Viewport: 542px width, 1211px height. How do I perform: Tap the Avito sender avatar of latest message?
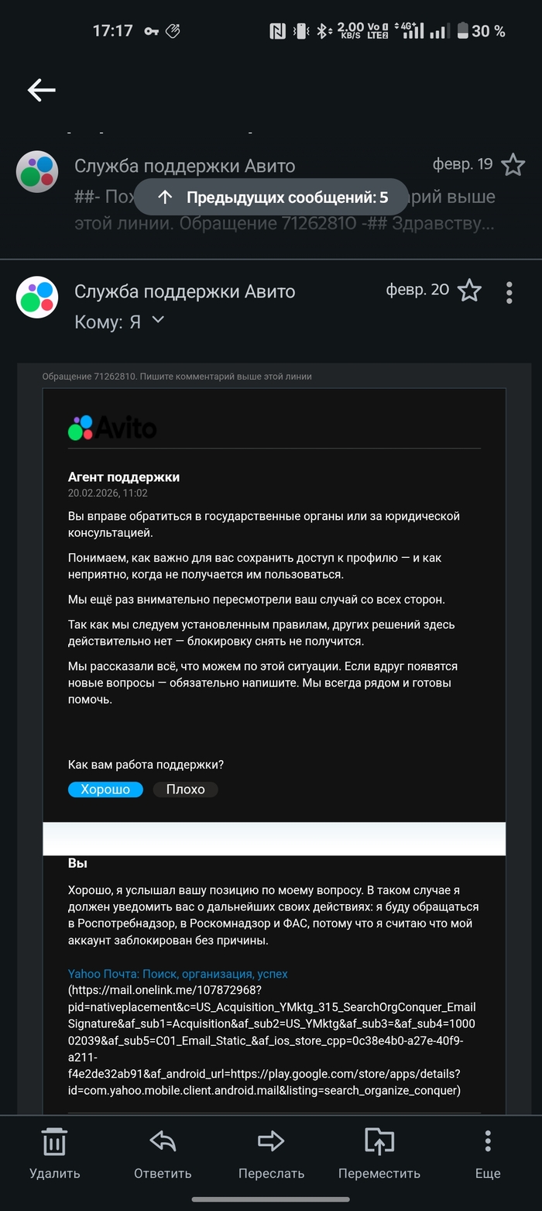pyautogui.click(x=37, y=298)
